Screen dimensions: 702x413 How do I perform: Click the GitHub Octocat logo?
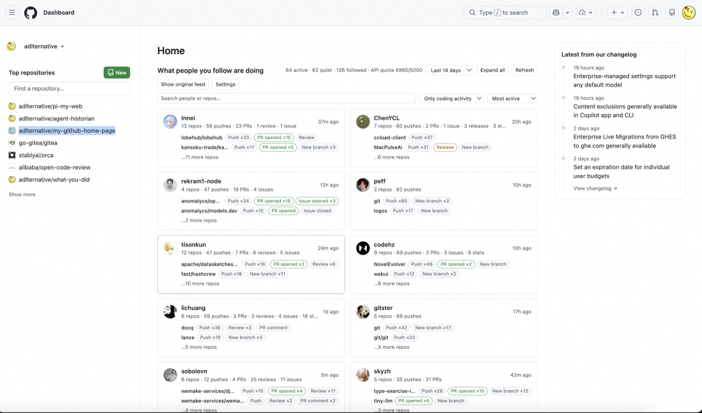pyautogui.click(x=31, y=13)
